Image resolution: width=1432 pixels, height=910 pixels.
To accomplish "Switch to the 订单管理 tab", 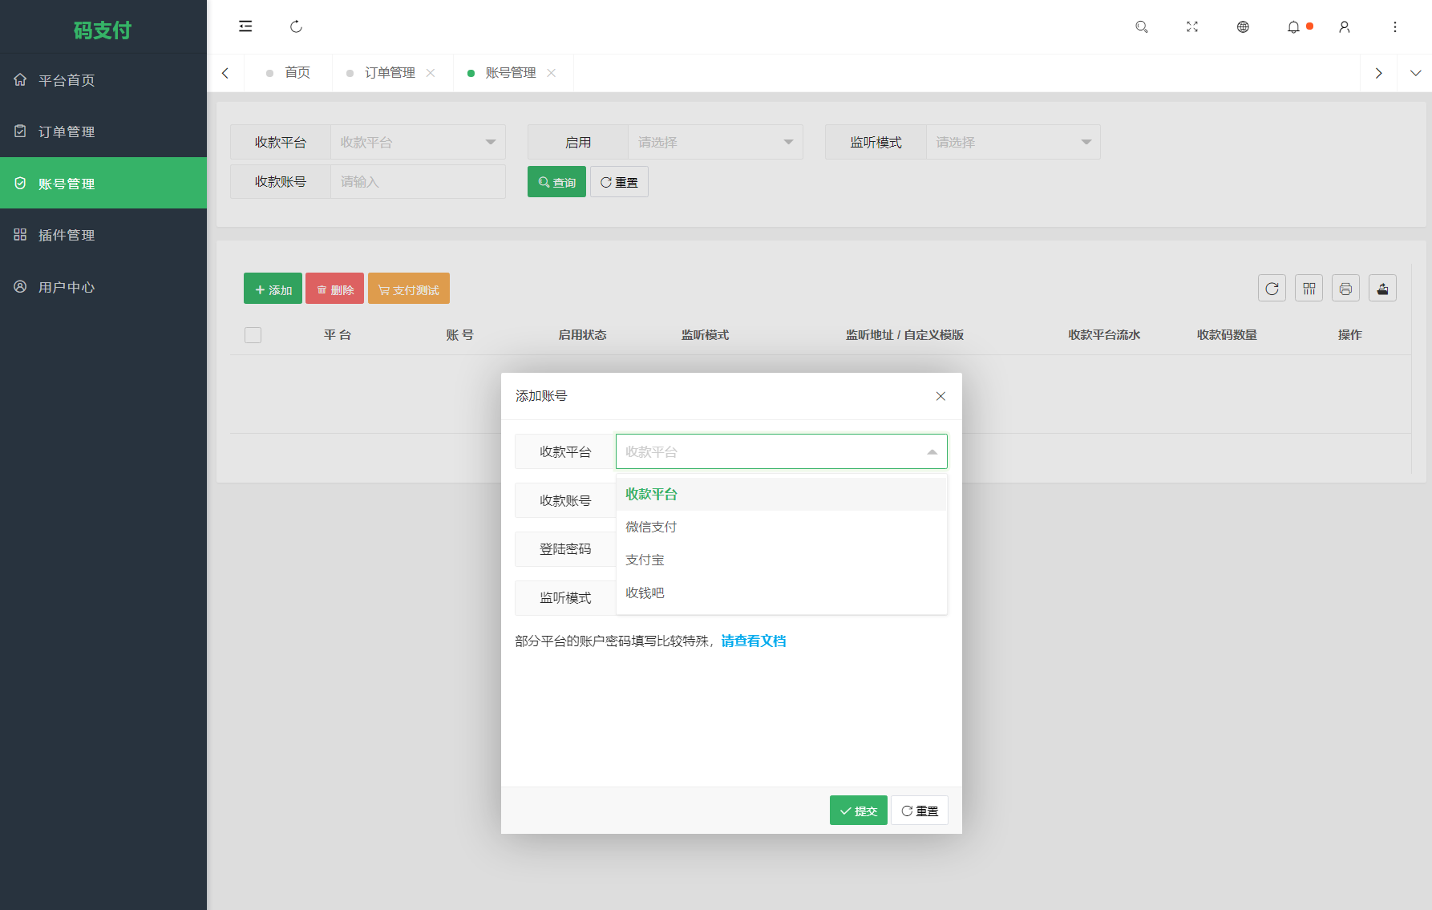I will coord(390,72).
